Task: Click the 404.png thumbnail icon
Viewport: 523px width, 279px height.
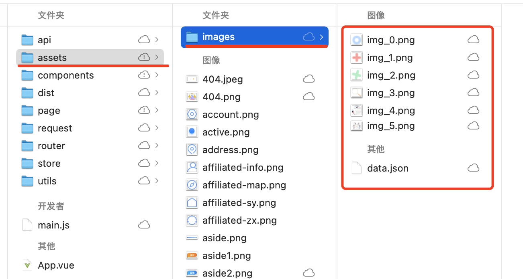Action: [192, 97]
